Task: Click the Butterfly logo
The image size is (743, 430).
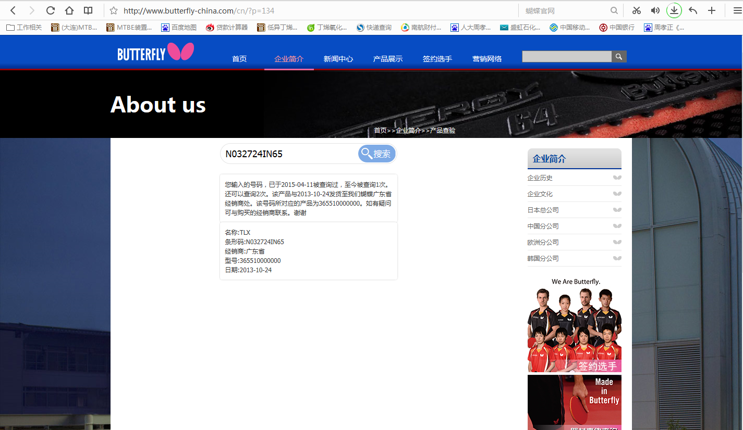Action: coord(155,52)
